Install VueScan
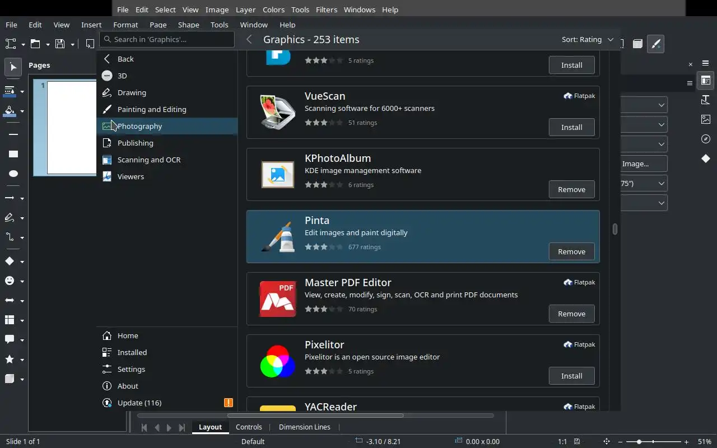 pyautogui.click(x=571, y=127)
